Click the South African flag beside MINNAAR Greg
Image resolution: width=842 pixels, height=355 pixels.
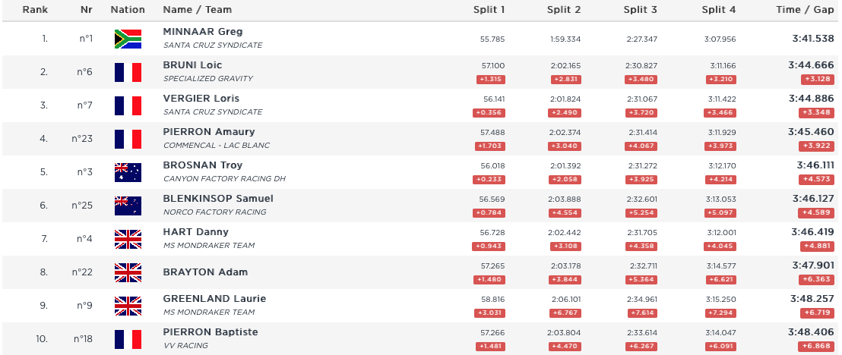(x=128, y=39)
